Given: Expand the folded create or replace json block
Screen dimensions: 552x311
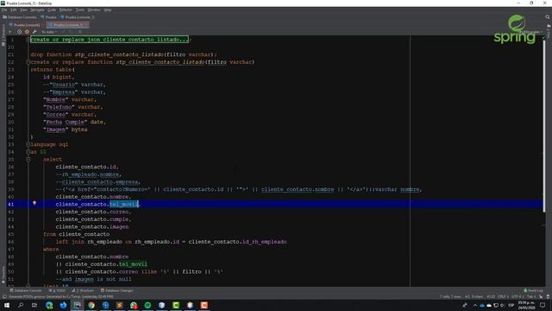Looking at the screenshot, I should (x=28, y=40).
